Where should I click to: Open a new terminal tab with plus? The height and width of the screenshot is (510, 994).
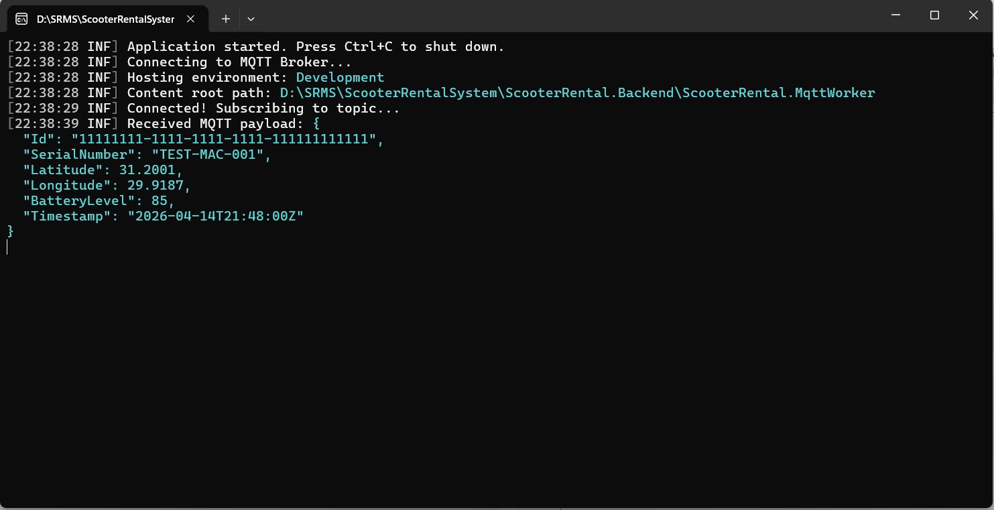[x=226, y=19]
